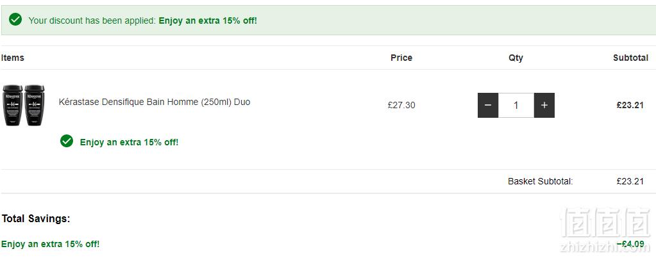The height and width of the screenshot is (258, 656).
Task: Click the Price column header
Action: (401, 58)
